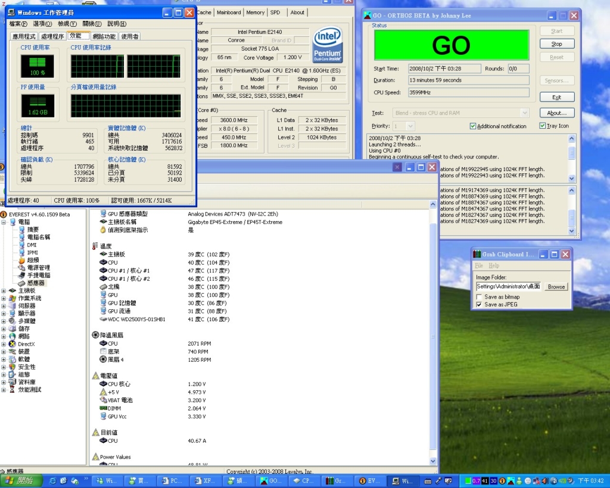Uncheck Save as JPEG in Grab Clipboard
This screenshot has width=610, height=488.
tap(479, 304)
